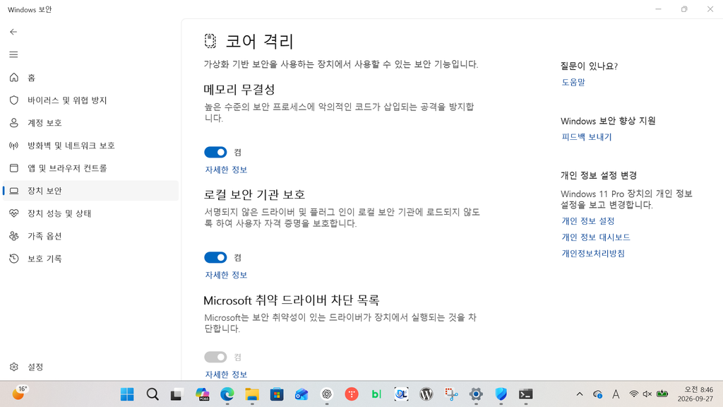Open 앱 및 브라우저 컨트롤
The image size is (723, 407).
[90, 168]
